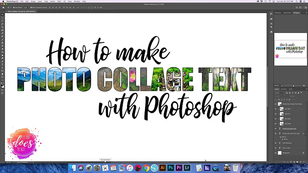Click the Navigator preview thumbnail

290,49
